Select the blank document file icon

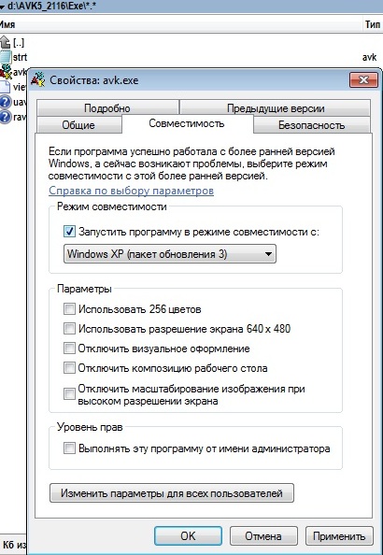pyautogui.click(x=5, y=87)
